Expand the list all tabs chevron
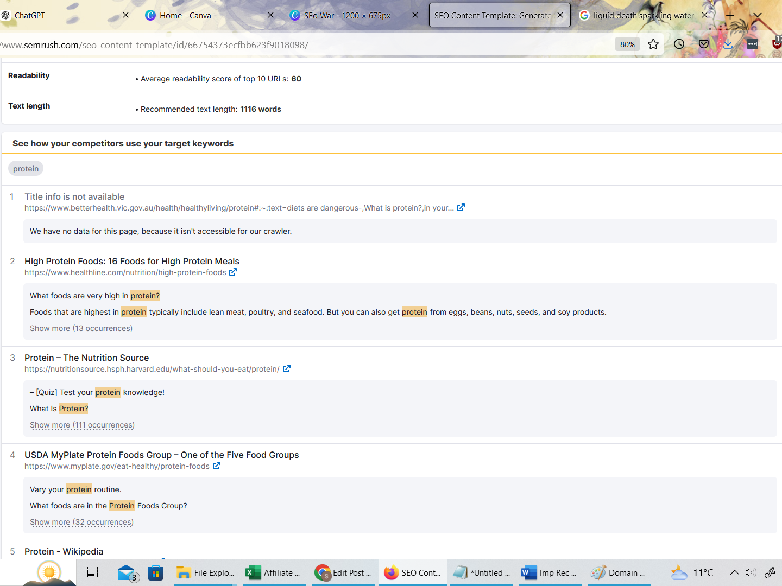This screenshot has height=586, width=782. [x=758, y=16]
